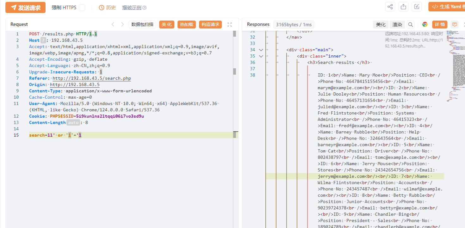Click the 详情 details button
This screenshot has height=228, width=465.
[x=440, y=24]
